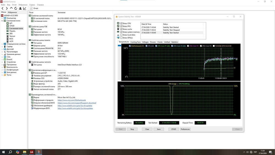Collapse the Системная плата tree node
Screen dimensions: 275x155
click(x=2, y=21)
